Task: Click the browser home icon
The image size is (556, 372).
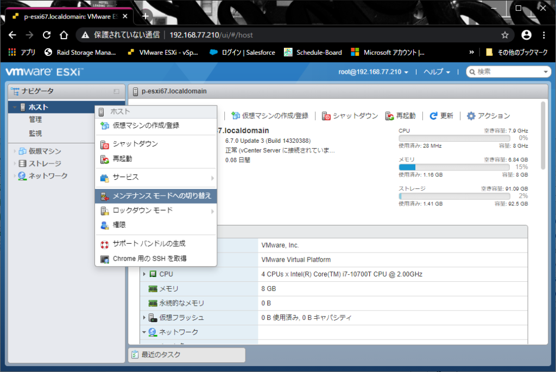Action: pos(64,35)
